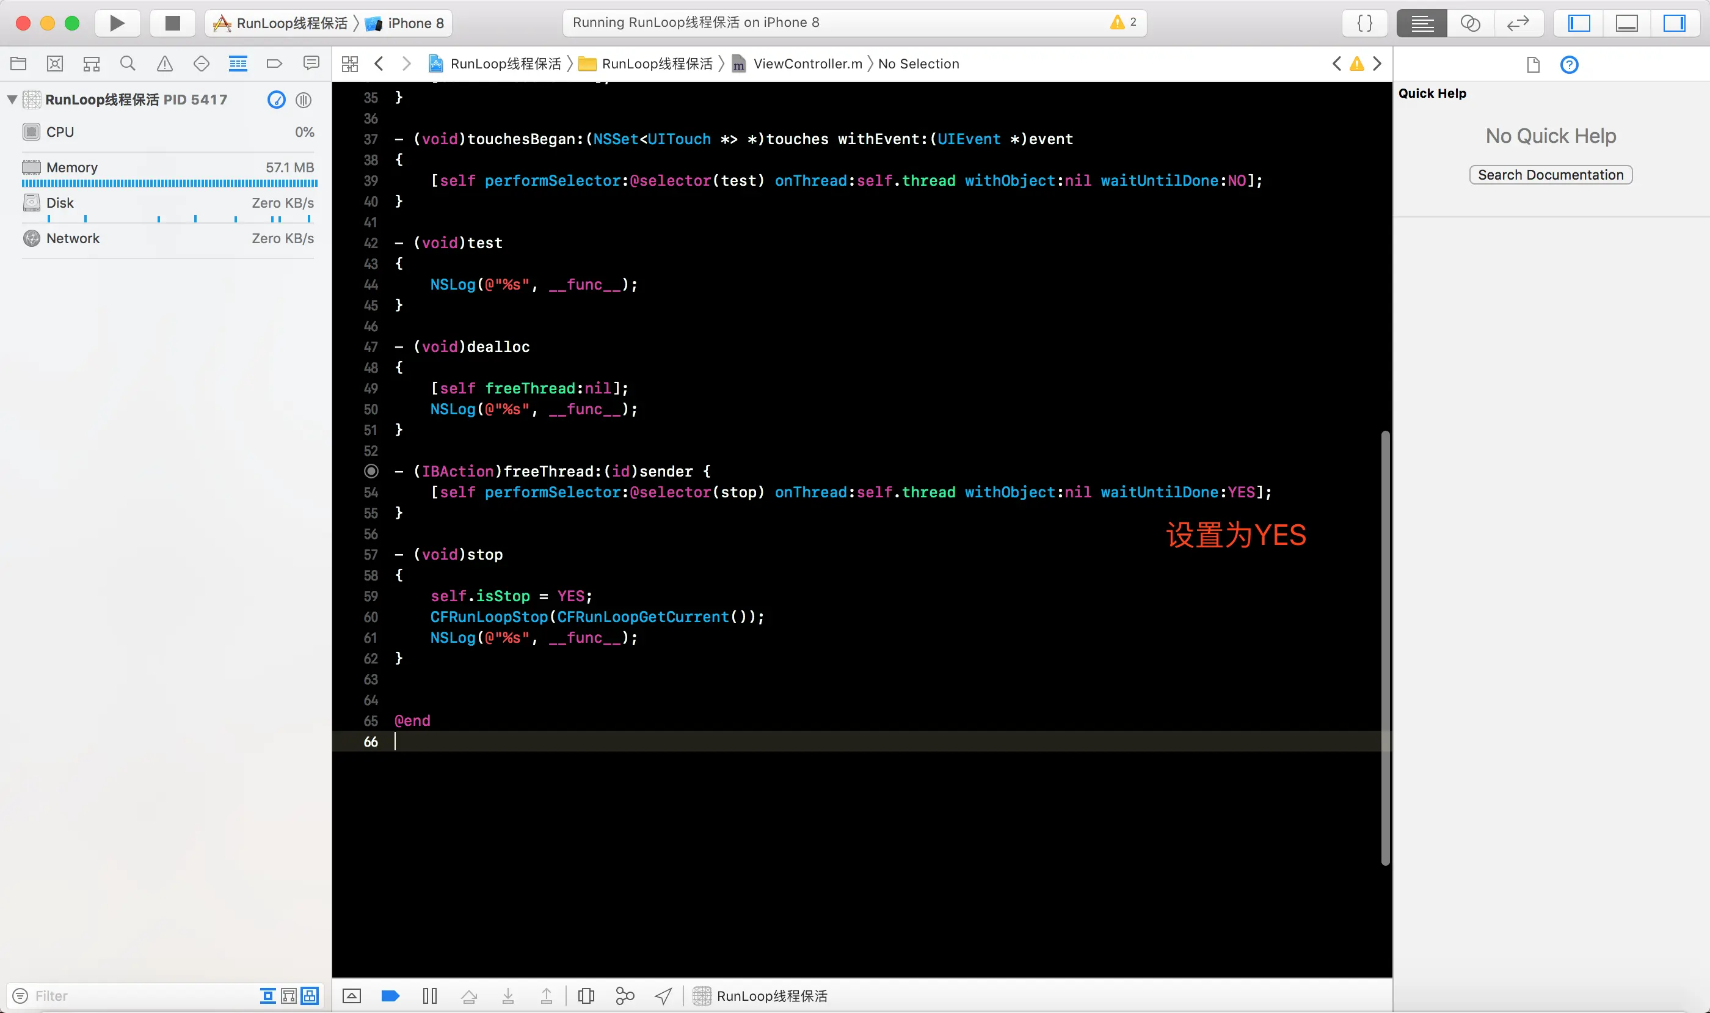This screenshot has width=1710, height=1013.
Task: Open the Related Items grid icon
Action: click(350, 64)
